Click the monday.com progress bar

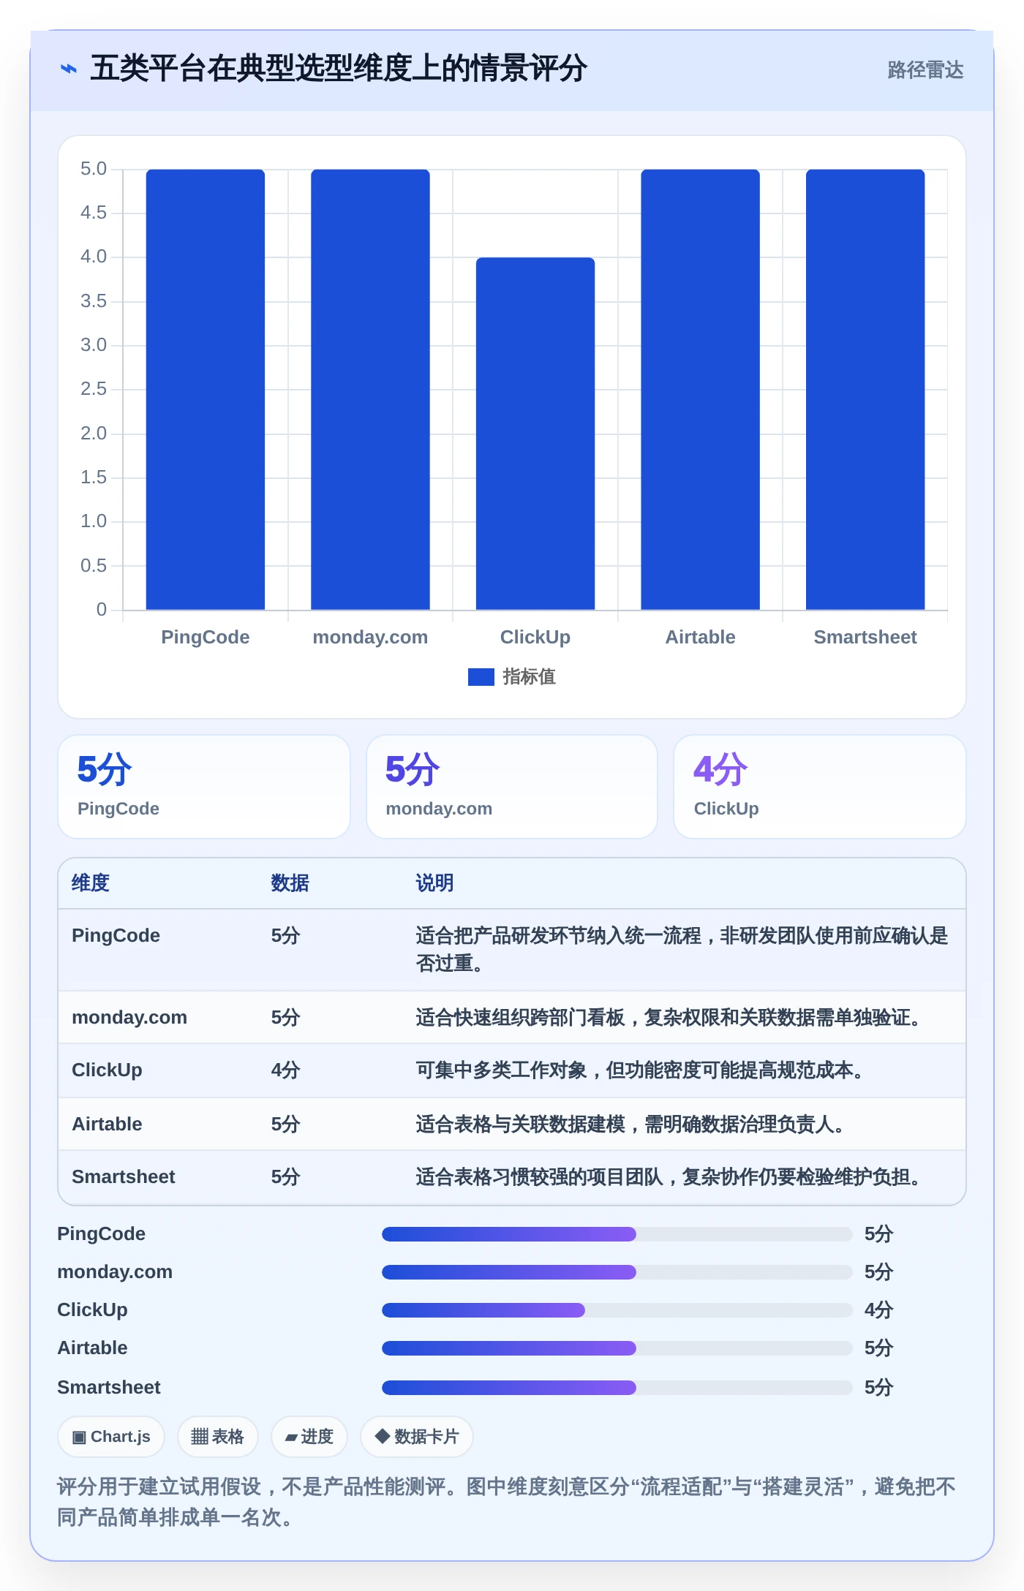617,1272
